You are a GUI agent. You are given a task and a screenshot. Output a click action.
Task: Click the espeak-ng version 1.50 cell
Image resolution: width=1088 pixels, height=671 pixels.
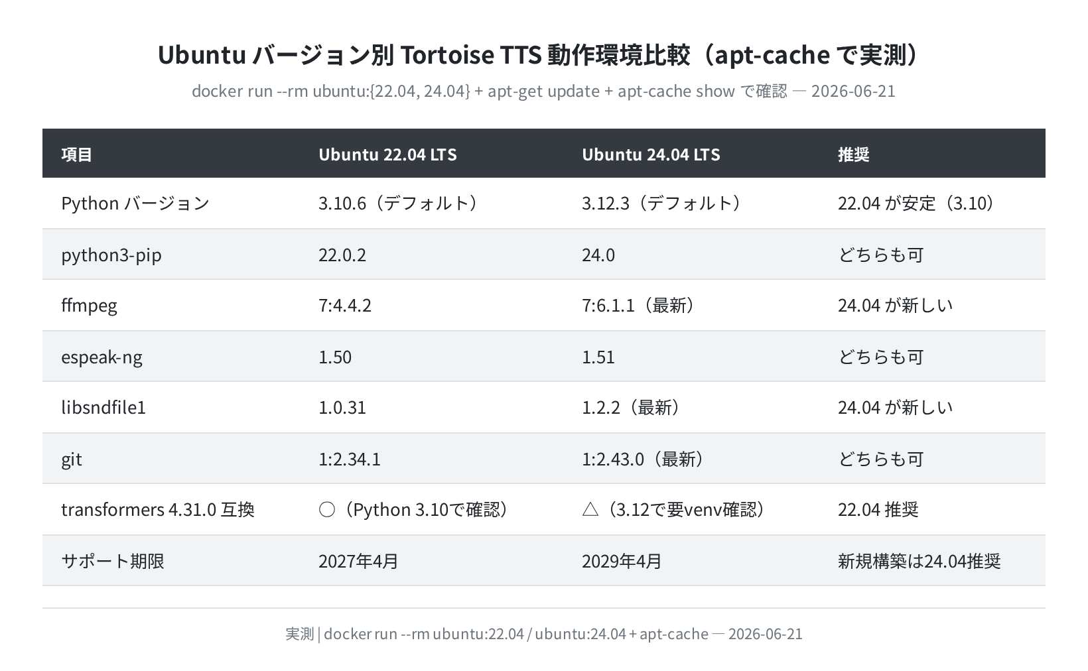pyautogui.click(x=335, y=357)
